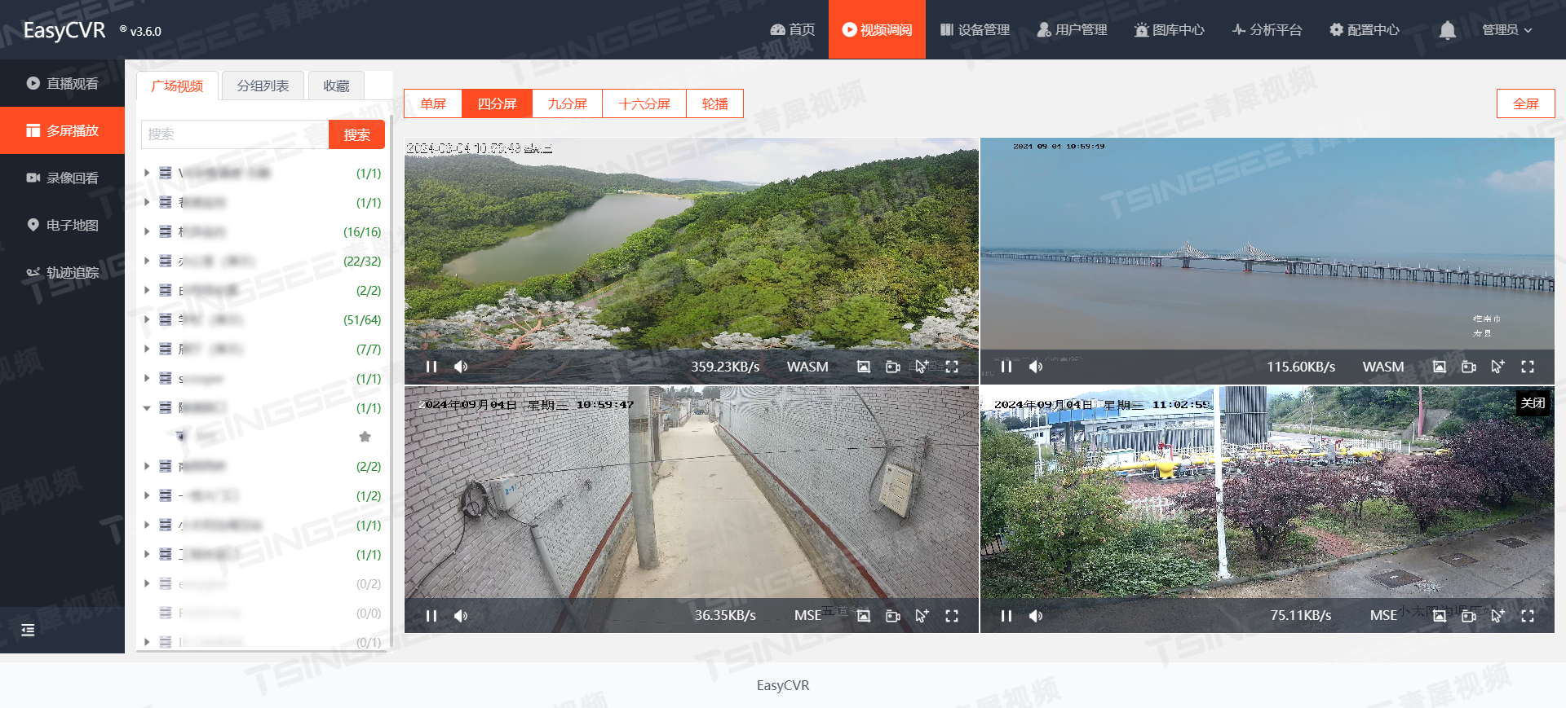
Task: Take snapshot of the top-left lake video
Action: [864, 367]
